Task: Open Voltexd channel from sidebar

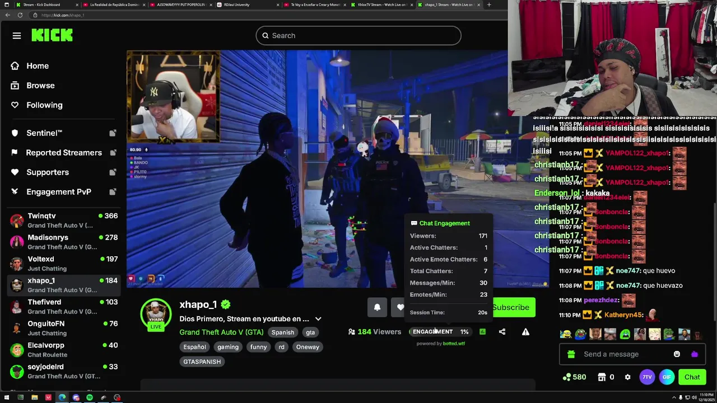Action: coord(64,264)
